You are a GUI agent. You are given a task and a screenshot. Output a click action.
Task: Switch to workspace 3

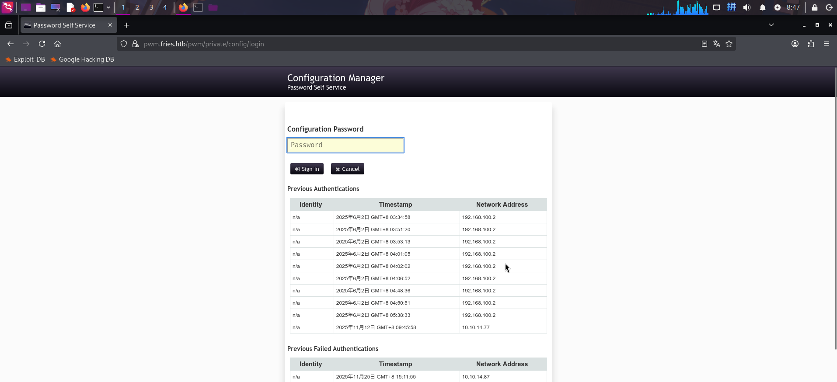pyautogui.click(x=151, y=7)
